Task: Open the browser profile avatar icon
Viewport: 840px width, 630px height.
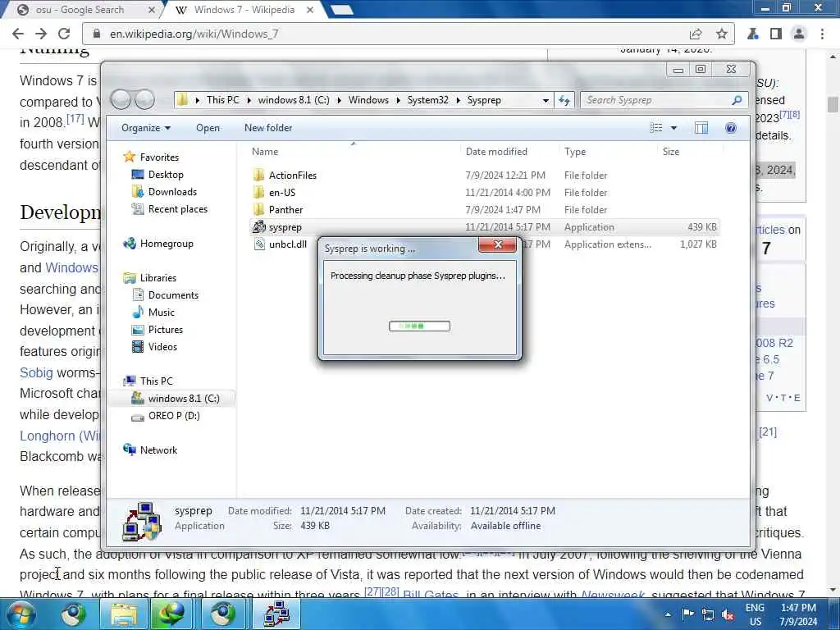Action: (x=799, y=34)
